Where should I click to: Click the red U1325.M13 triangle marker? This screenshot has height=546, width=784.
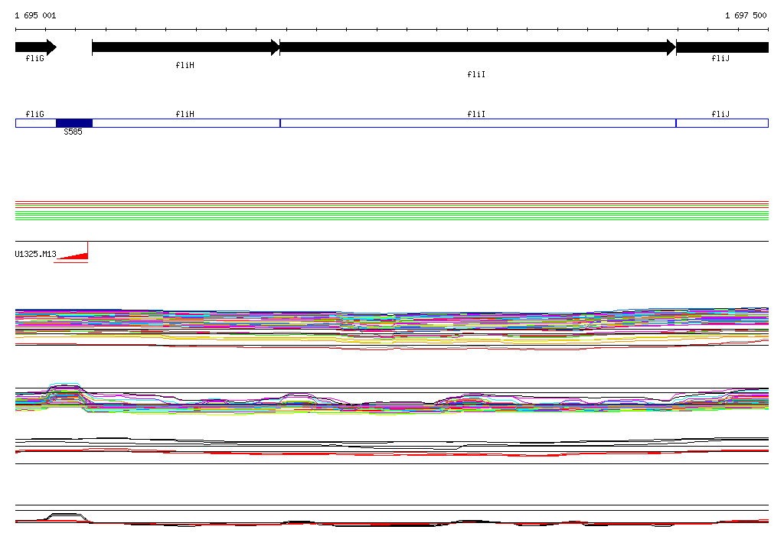[x=73, y=255]
